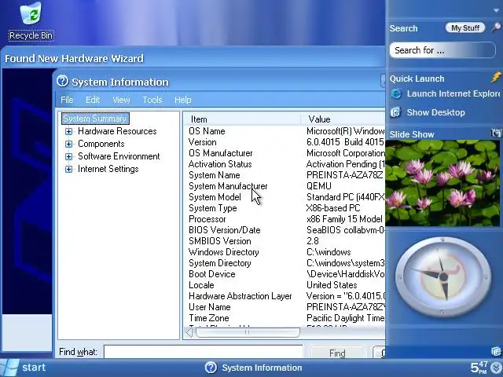Screen dimensions: 503x377
Task: Click the Internet Explorer icon in Quick Launch
Action: coord(396,93)
